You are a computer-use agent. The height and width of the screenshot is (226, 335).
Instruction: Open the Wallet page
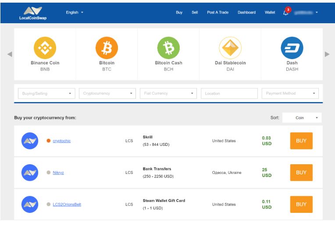coord(270,12)
